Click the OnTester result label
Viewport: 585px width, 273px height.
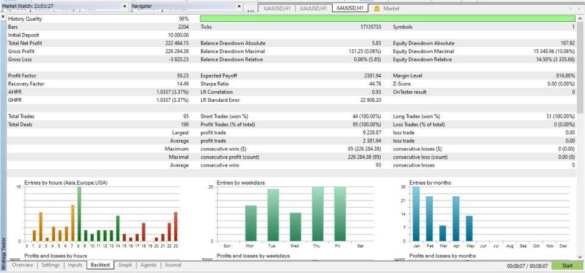(409, 92)
